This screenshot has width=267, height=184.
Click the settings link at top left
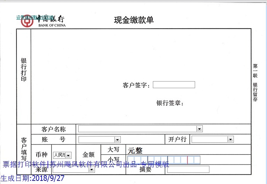tap(35, 17)
